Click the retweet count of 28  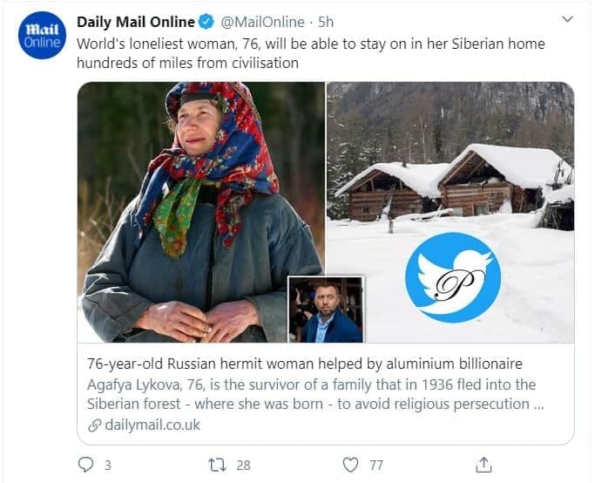[243, 465]
